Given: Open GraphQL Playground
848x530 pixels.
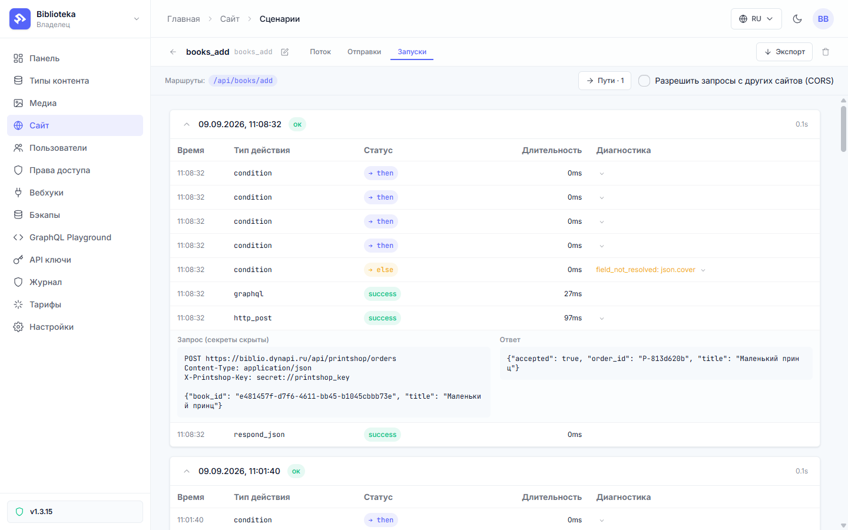Looking at the screenshot, I should point(75,237).
